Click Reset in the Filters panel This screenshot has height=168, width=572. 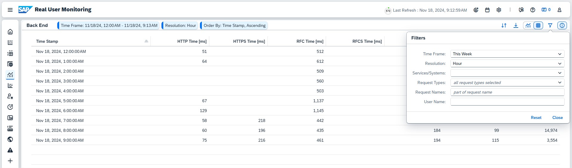pyautogui.click(x=536, y=117)
